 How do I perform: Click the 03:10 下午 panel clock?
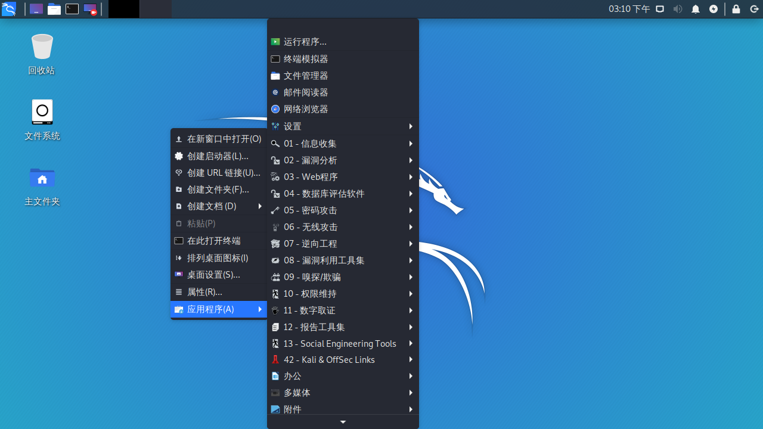pos(629,9)
